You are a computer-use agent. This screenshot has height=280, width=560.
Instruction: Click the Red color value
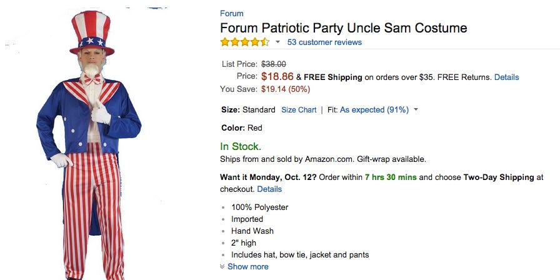pos(255,128)
